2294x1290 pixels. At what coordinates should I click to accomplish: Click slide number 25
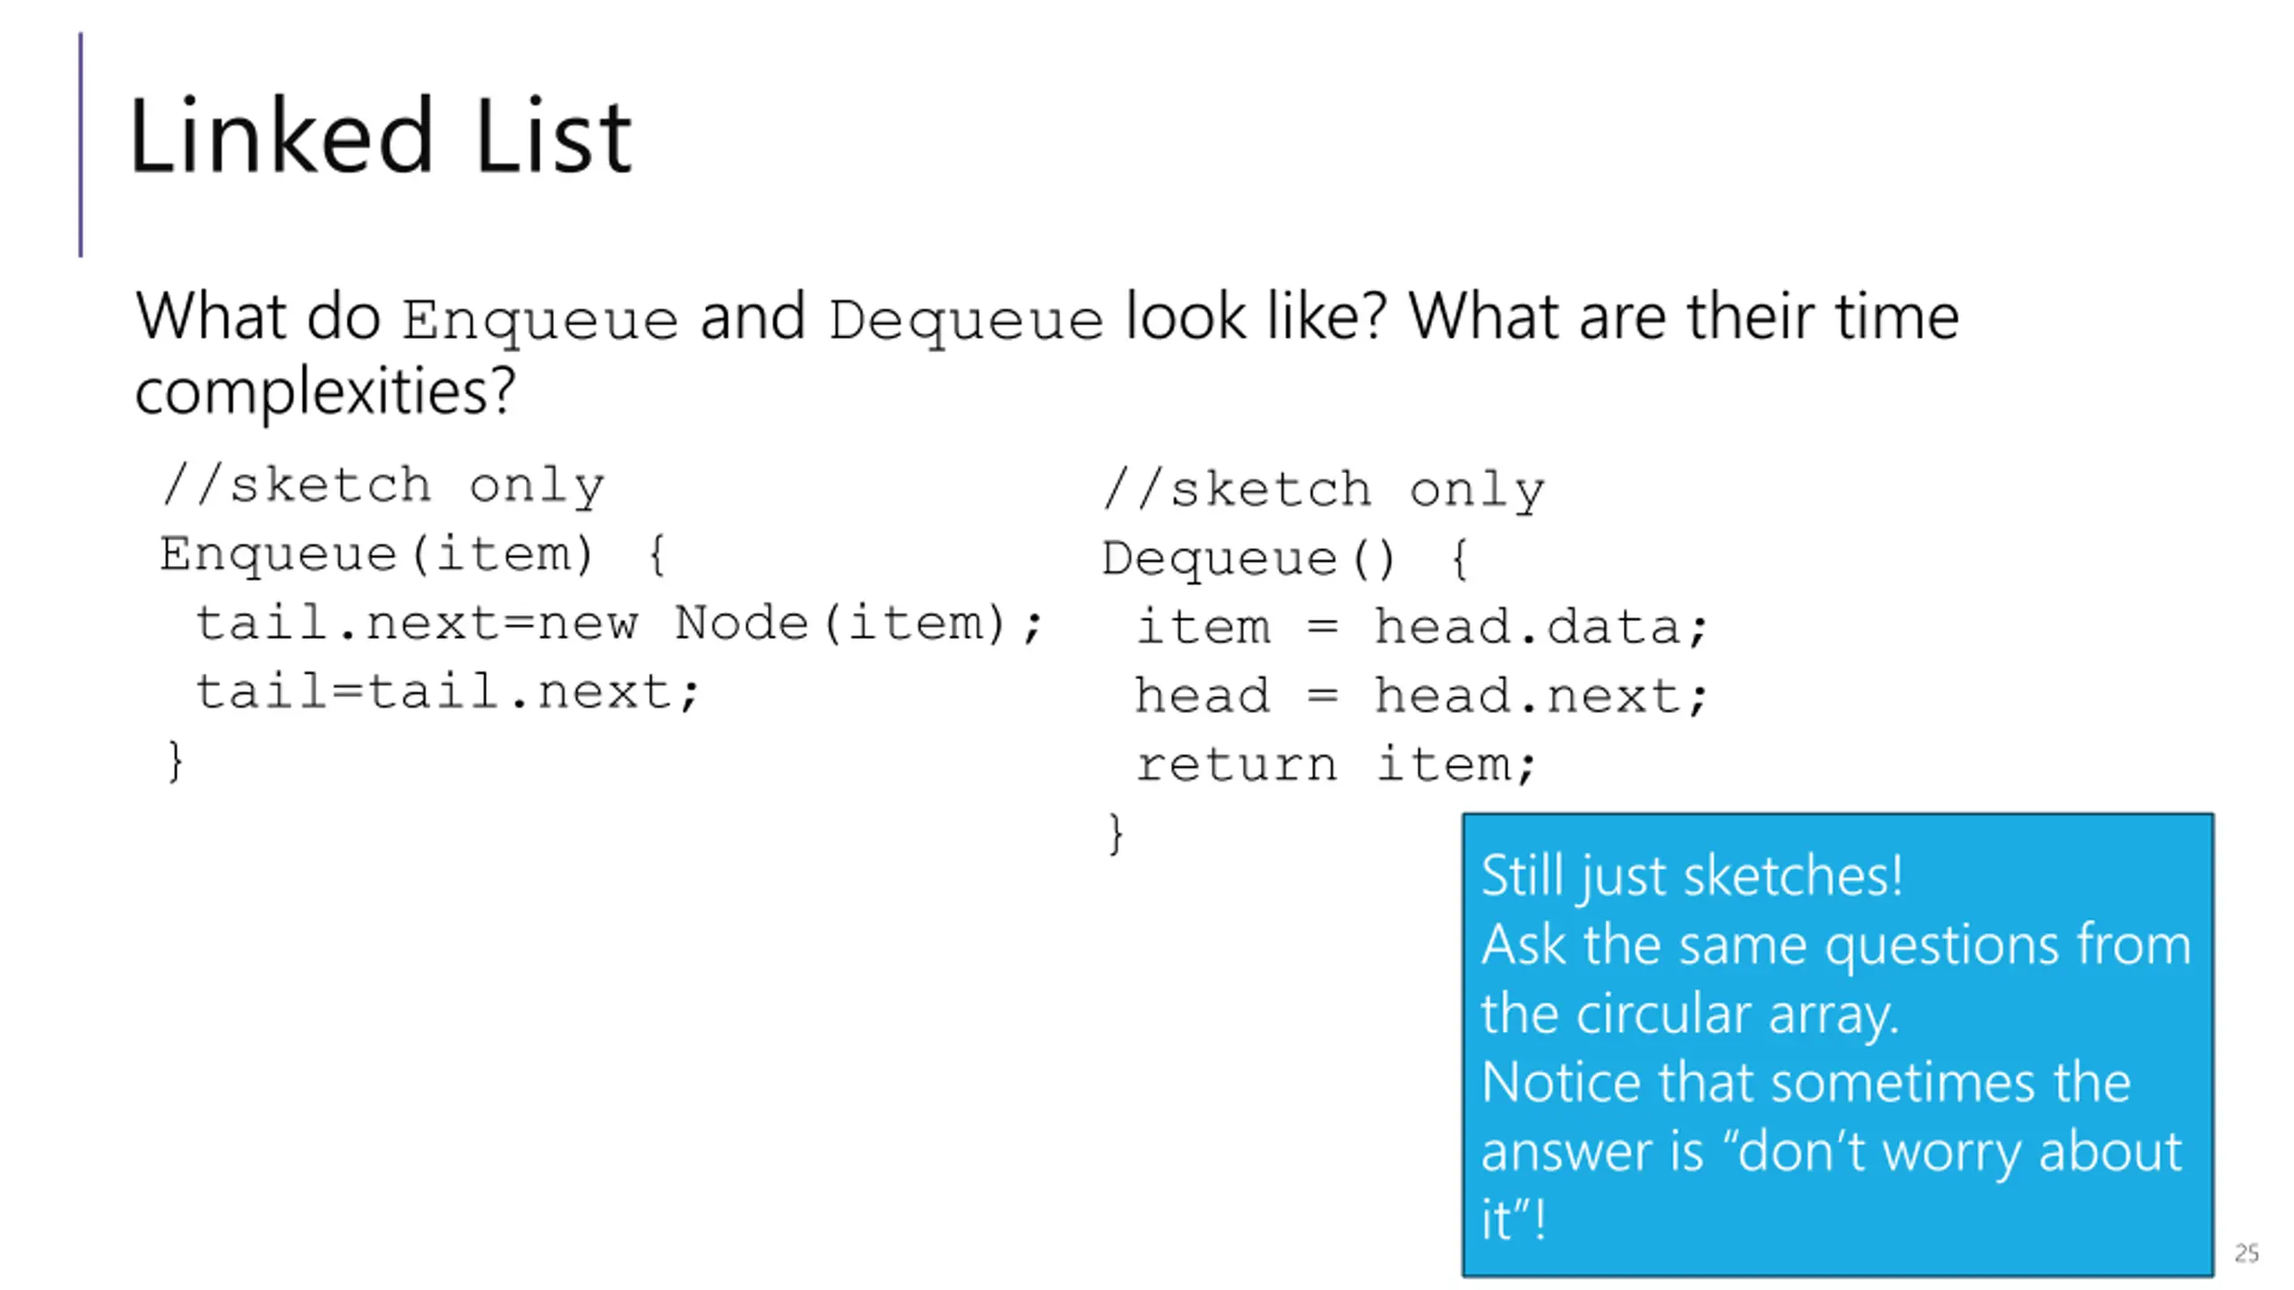point(2247,1252)
